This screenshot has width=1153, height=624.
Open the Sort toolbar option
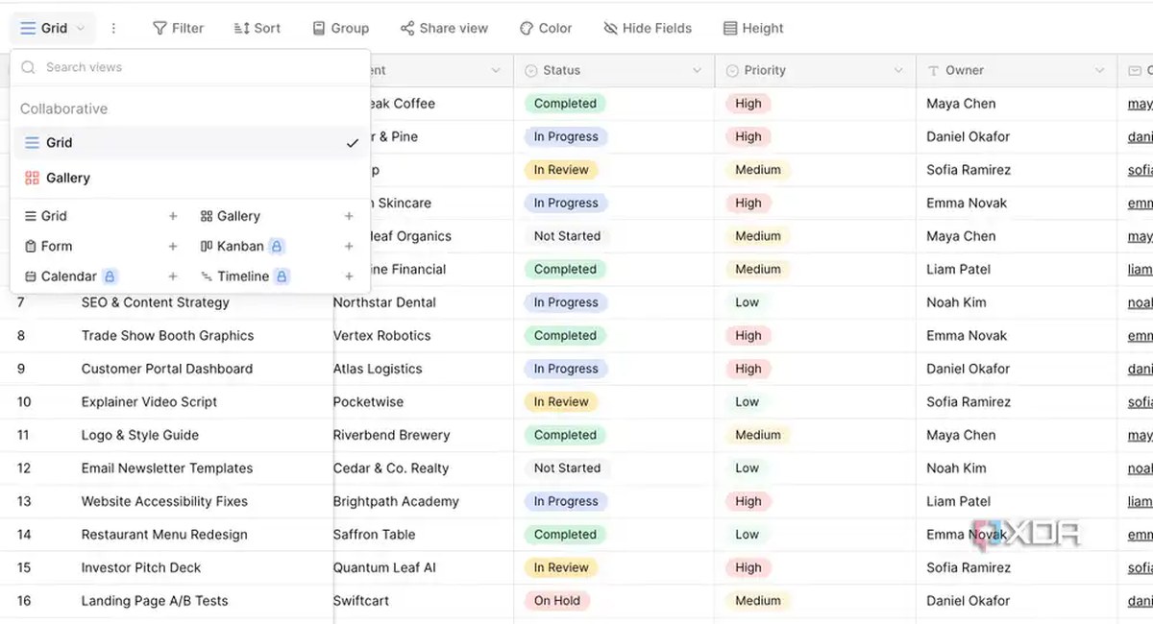(258, 29)
